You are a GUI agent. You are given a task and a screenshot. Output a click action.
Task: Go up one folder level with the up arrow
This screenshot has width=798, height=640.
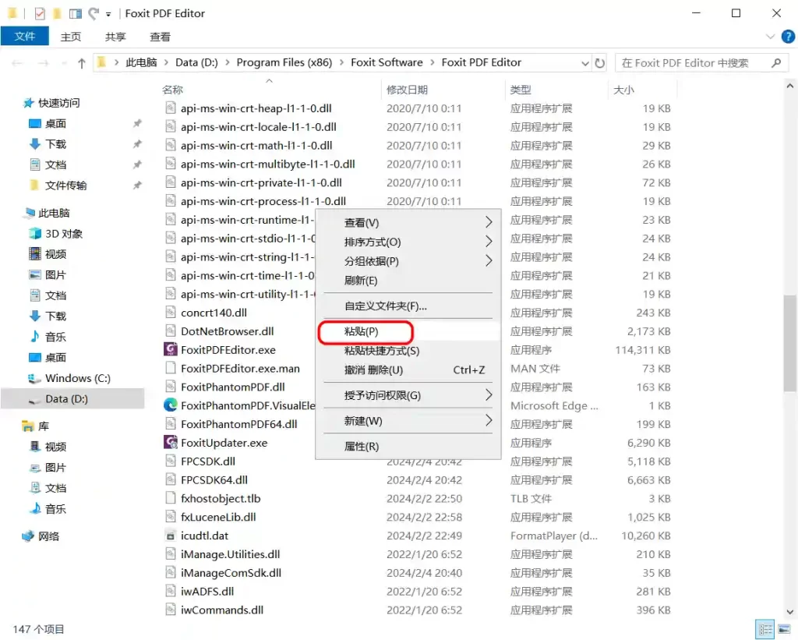point(82,63)
